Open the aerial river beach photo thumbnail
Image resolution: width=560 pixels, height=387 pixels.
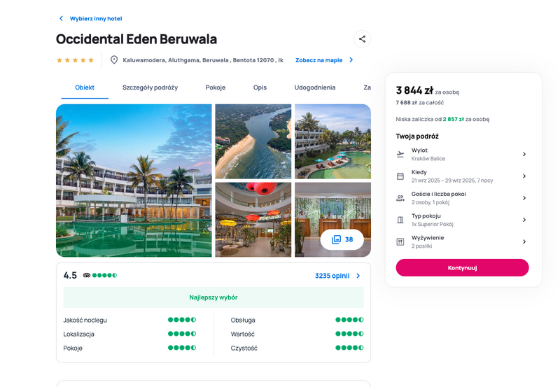[x=253, y=141]
